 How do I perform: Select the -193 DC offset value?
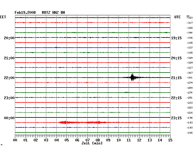(190, 128)
